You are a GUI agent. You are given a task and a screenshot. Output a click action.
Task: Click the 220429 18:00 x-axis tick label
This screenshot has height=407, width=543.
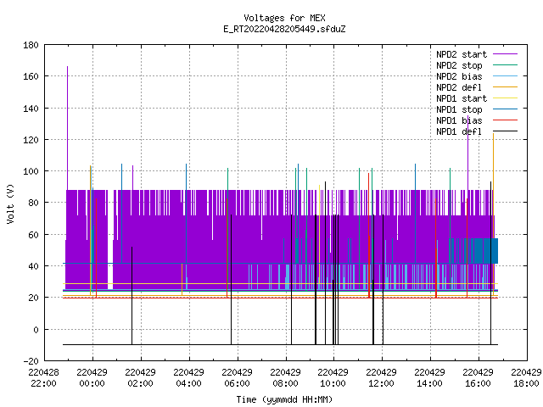(x=526, y=378)
